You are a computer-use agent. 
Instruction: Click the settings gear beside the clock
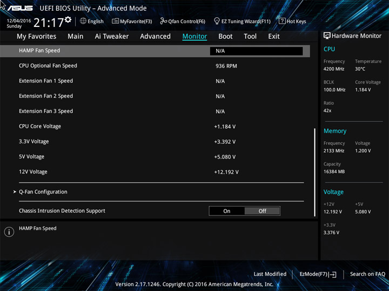point(68,19)
